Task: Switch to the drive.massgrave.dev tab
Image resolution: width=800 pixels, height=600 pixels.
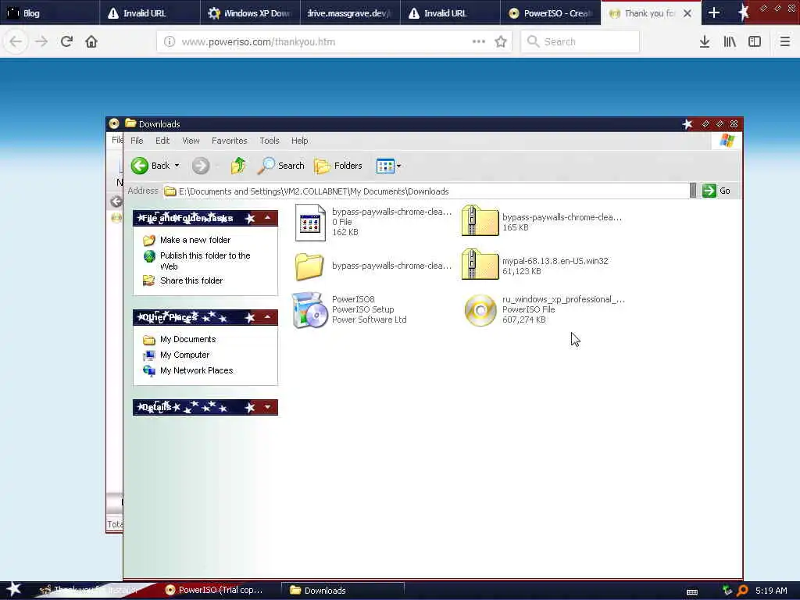Action: 349,12
